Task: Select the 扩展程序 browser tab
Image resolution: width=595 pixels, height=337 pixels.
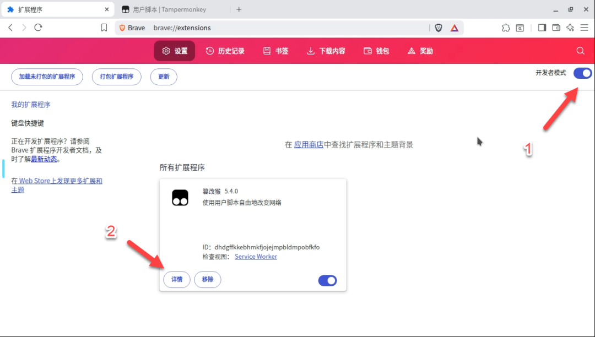Action: tap(58, 9)
